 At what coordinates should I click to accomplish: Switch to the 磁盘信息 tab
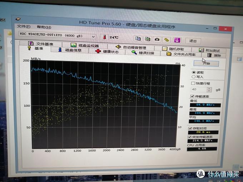point(70,50)
